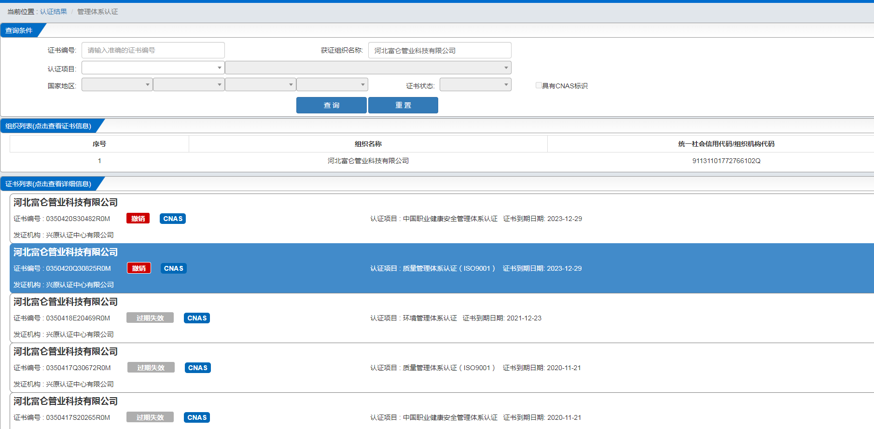Viewport: 874px width, 429px height.
Task: Click the CNAS badge of certificate 0350420S30482R0M
Action: click(x=173, y=219)
